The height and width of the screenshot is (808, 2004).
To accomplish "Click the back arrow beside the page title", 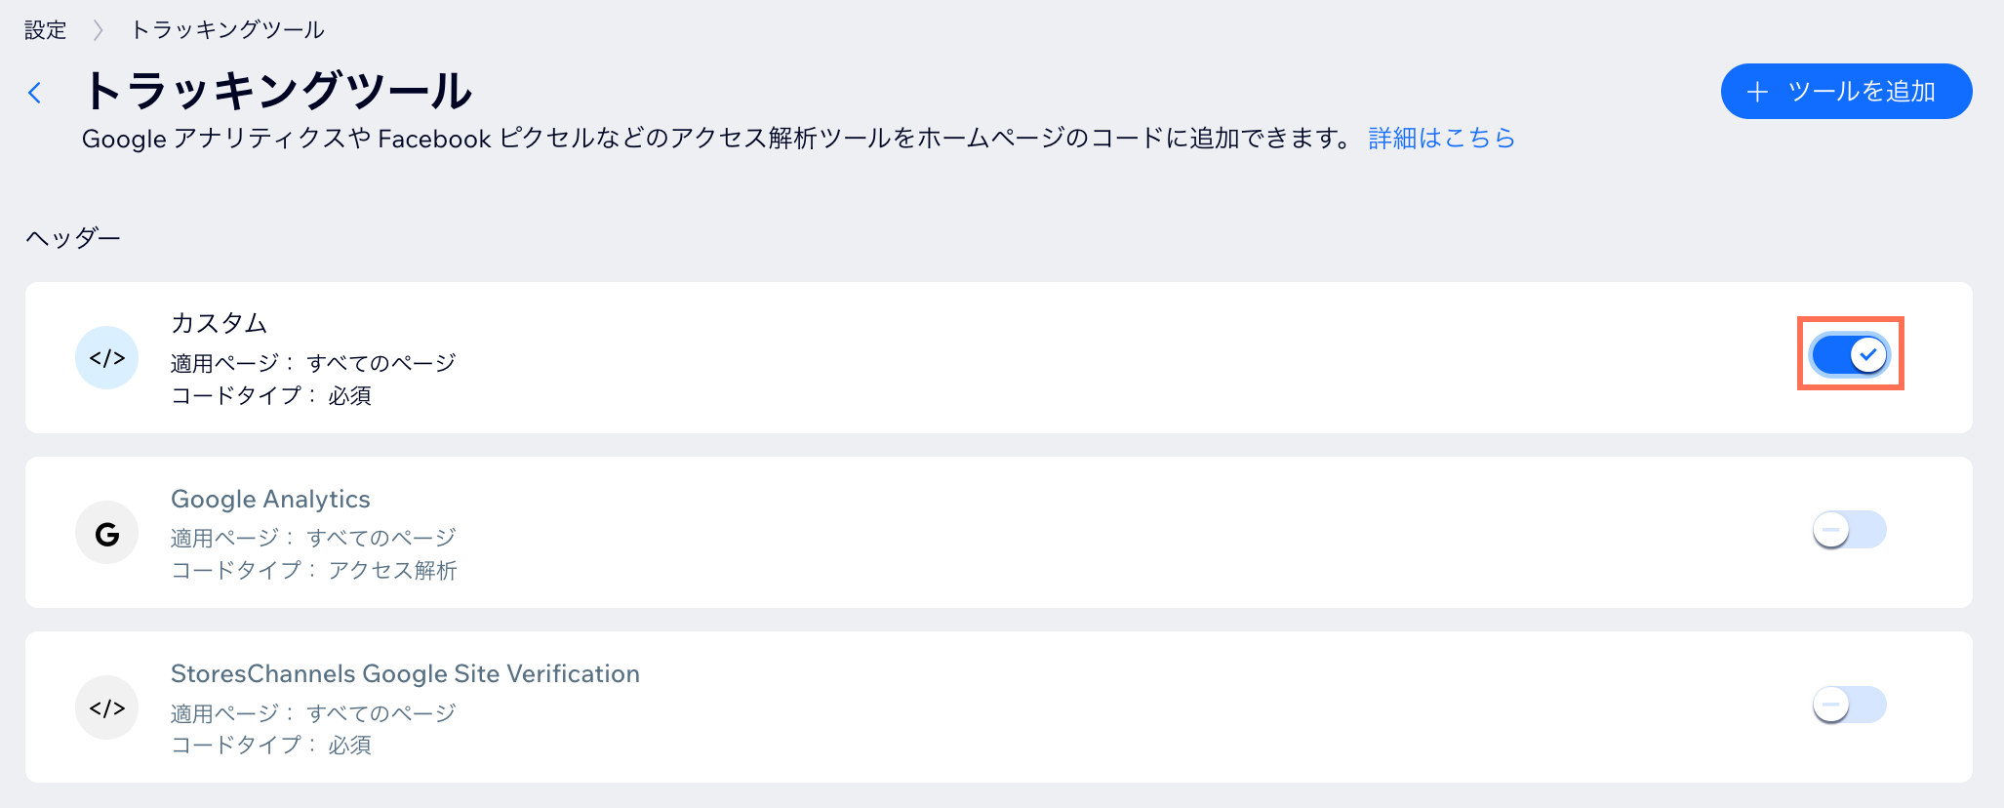I will click(x=35, y=93).
